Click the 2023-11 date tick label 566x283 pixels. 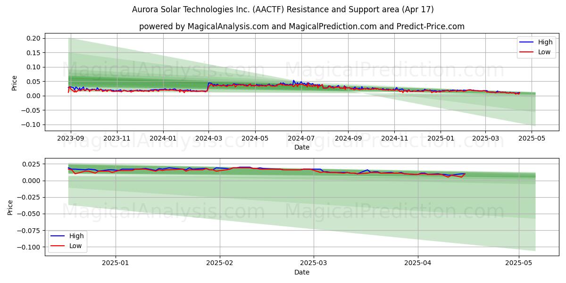(117, 139)
